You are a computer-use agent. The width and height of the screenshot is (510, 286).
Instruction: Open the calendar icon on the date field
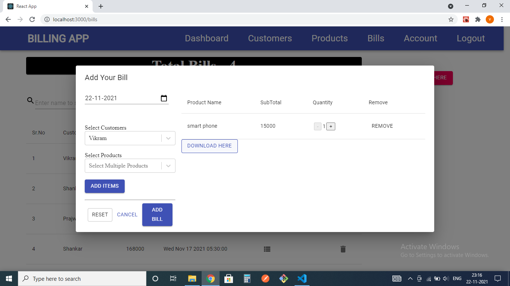tap(164, 98)
